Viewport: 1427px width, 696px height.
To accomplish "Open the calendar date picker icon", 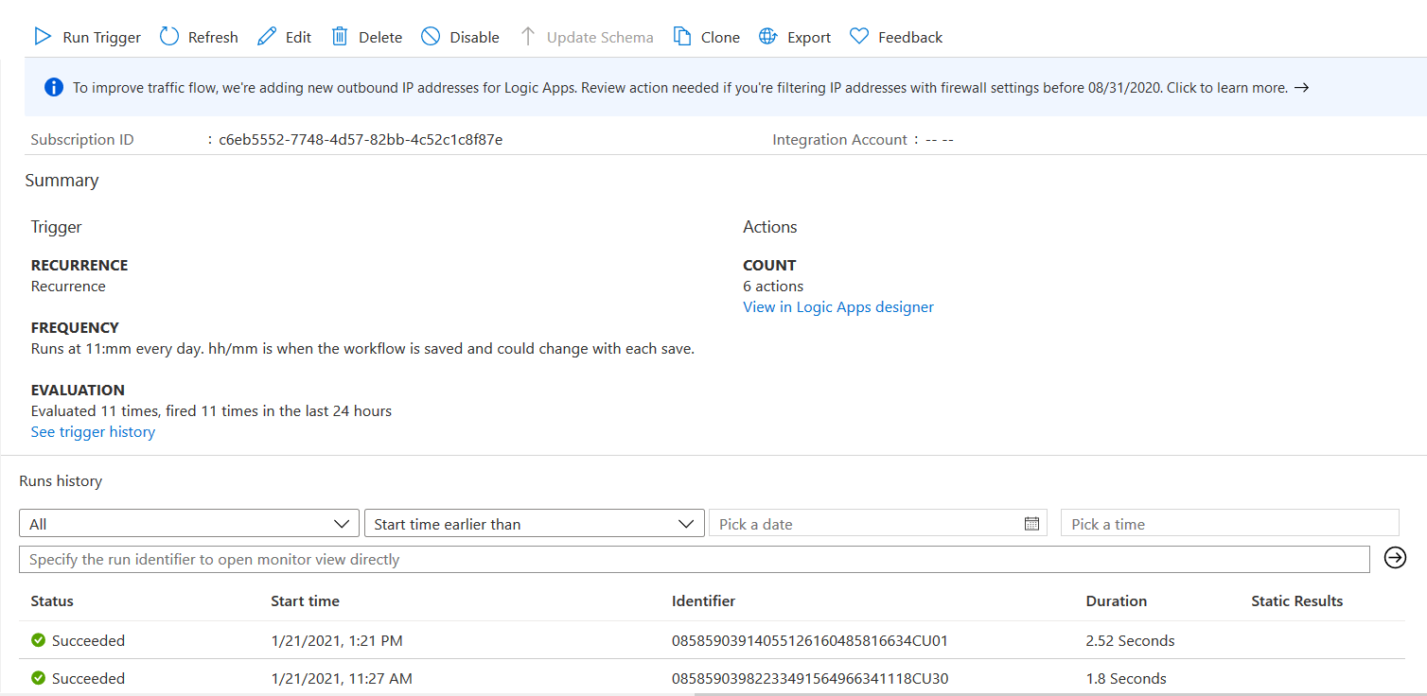I will [1031, 524].
